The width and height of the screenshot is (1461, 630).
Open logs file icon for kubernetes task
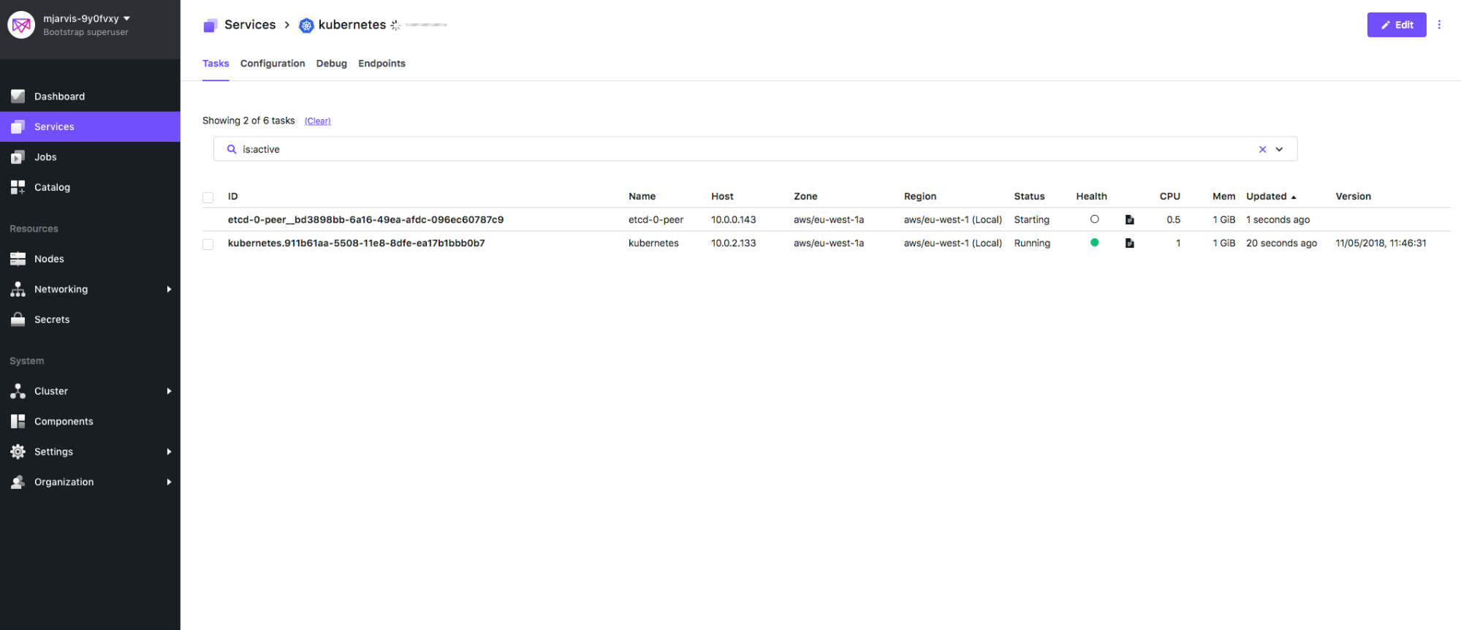click(1129, 243)
